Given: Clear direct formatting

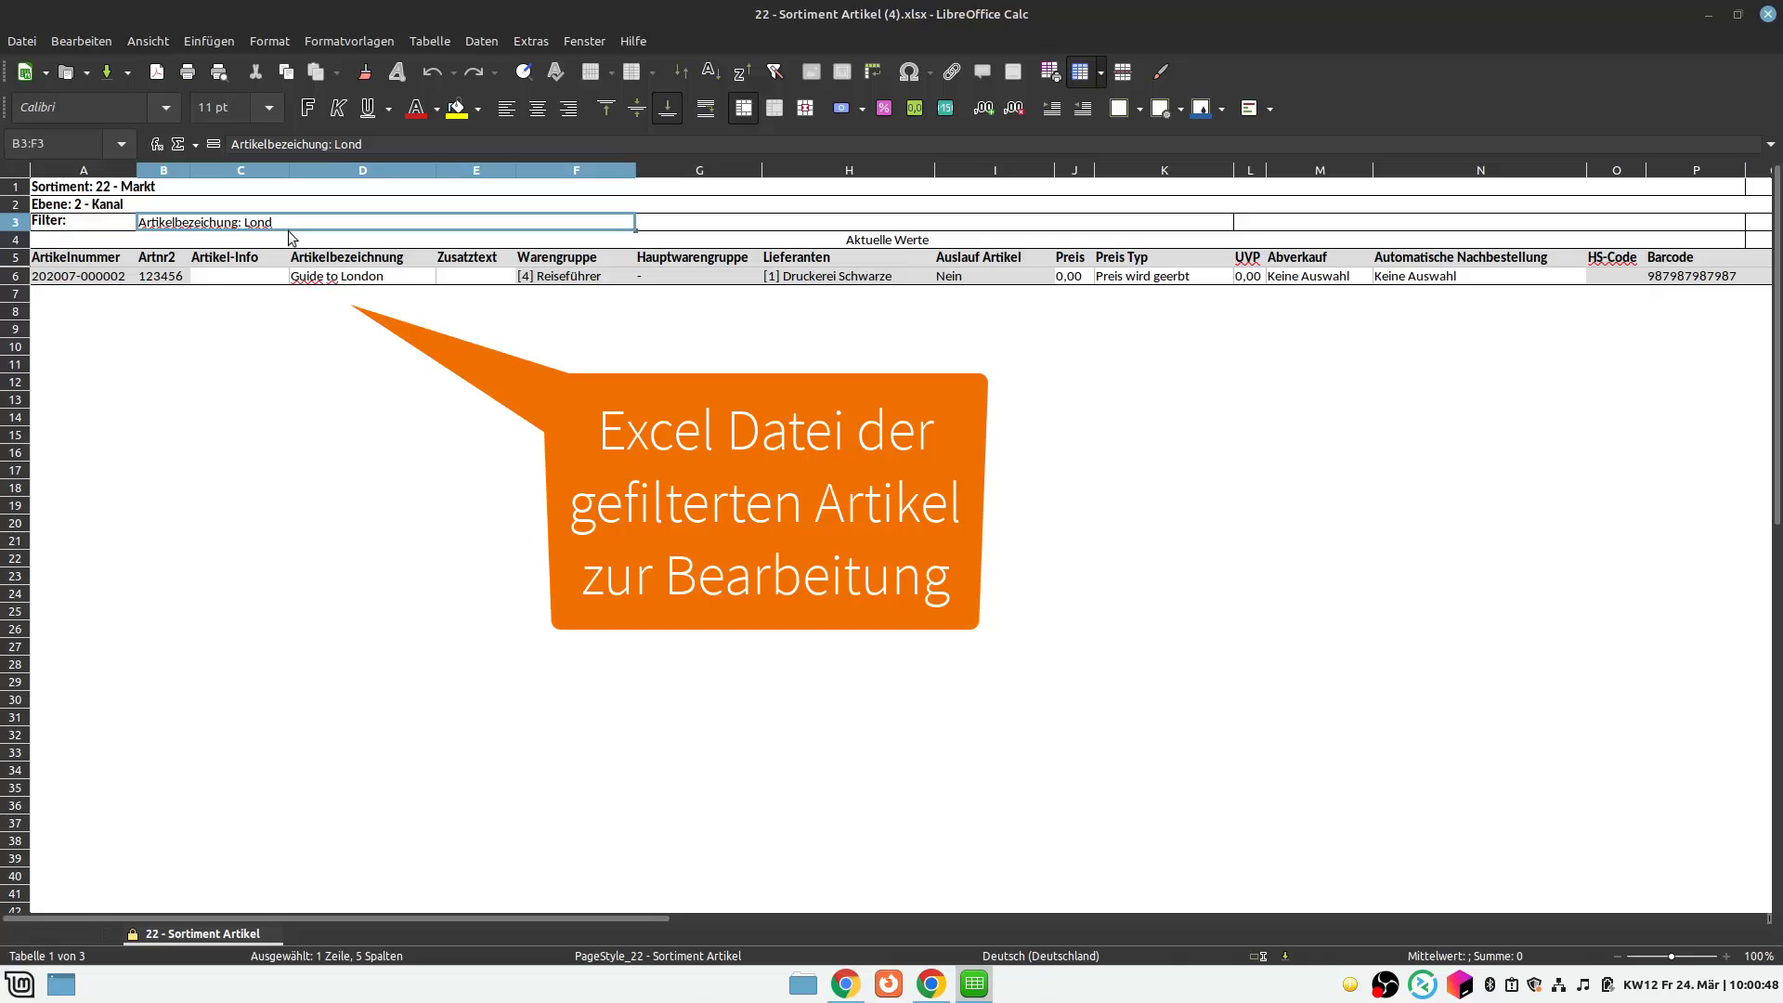Looking at the screenshot, I should 397,72.
